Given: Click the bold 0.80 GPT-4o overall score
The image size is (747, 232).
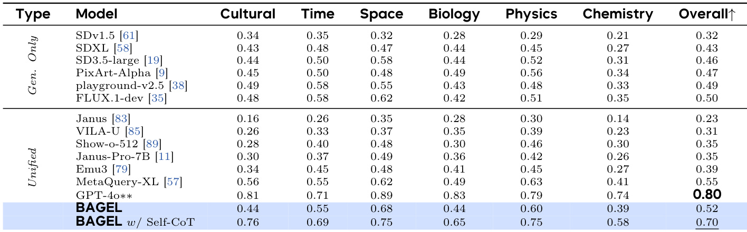Looking at the screenshot, I should pyautogui.click(x=706, y=194).
